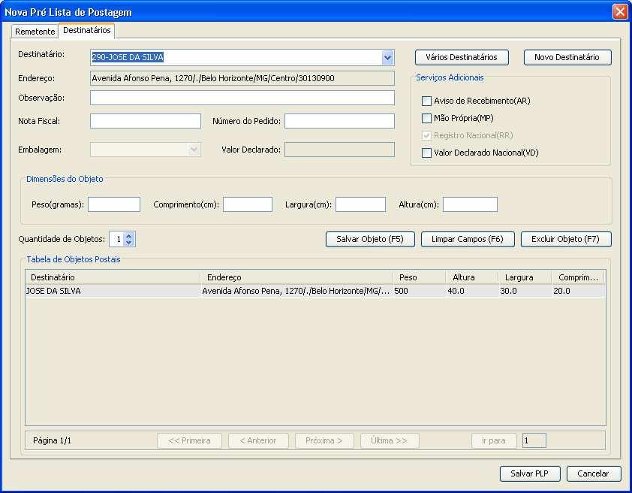Open Vários Destinatários

461,57
